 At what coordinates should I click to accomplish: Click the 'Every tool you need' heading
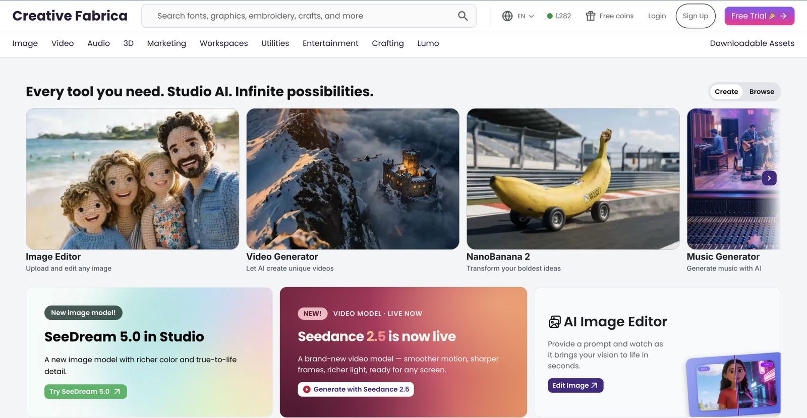[200, 92]
